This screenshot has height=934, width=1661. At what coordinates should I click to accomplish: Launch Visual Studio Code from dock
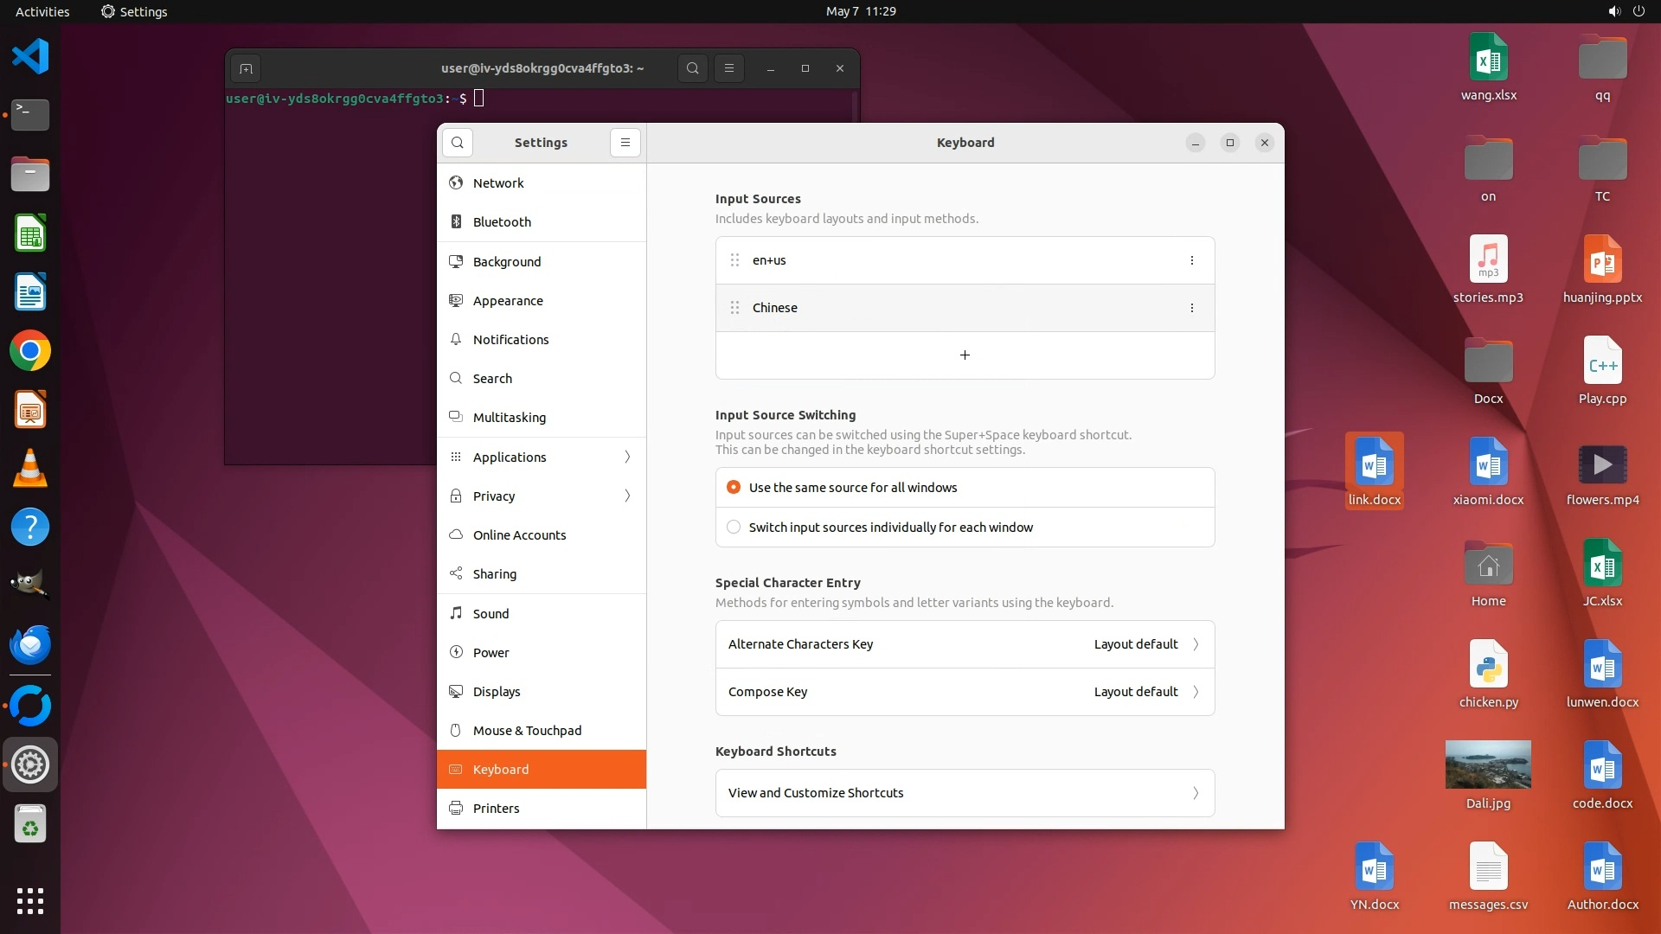pyautogui.click(x=30, y=56)
